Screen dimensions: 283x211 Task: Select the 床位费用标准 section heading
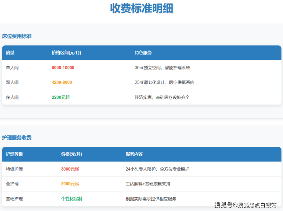coord(17,36)
